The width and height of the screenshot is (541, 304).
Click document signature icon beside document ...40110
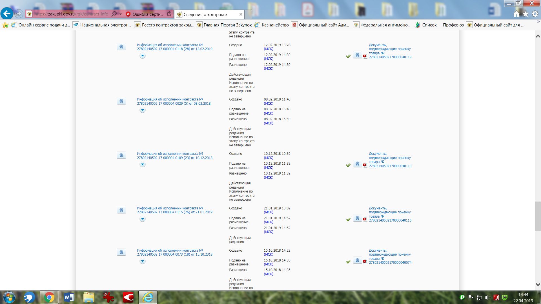(x=358, y=164)
